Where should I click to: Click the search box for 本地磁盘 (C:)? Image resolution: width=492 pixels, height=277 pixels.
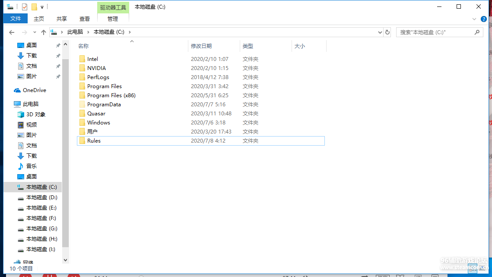click(x=434, y=32)
